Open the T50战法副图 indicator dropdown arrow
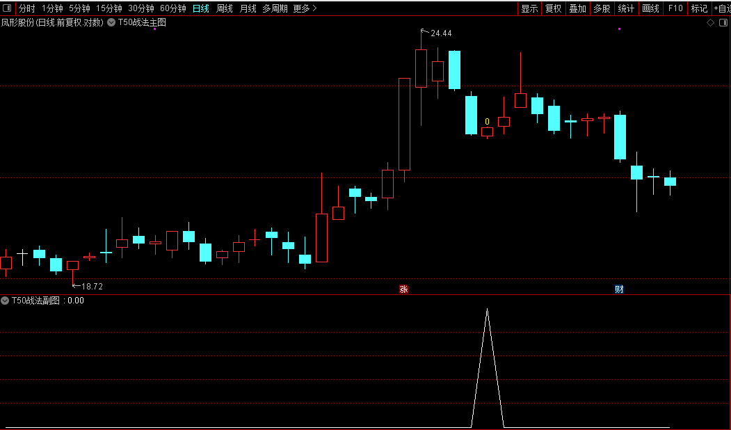Viewport: 731px width, 430px height. pyautogui.click(x=5, y=301)
